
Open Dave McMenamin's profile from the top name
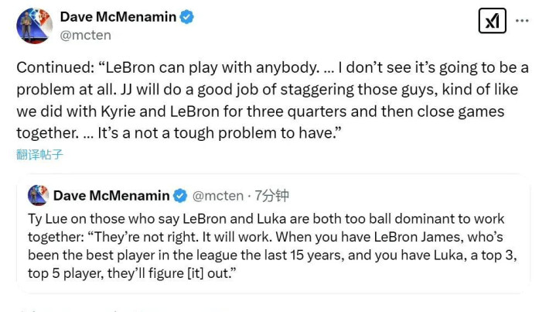pos(118,17)
